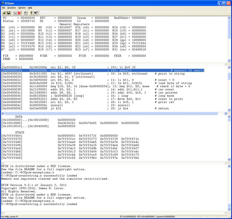Click 'For Help, press F1' in status bar
This screenshot has height=219, width=232.
10,217
